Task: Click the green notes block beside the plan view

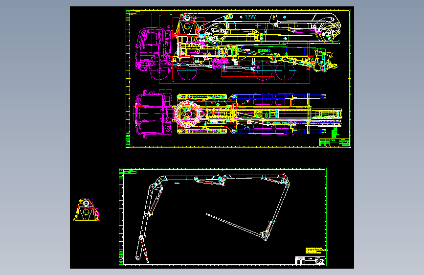Action: tap(335, 132)
